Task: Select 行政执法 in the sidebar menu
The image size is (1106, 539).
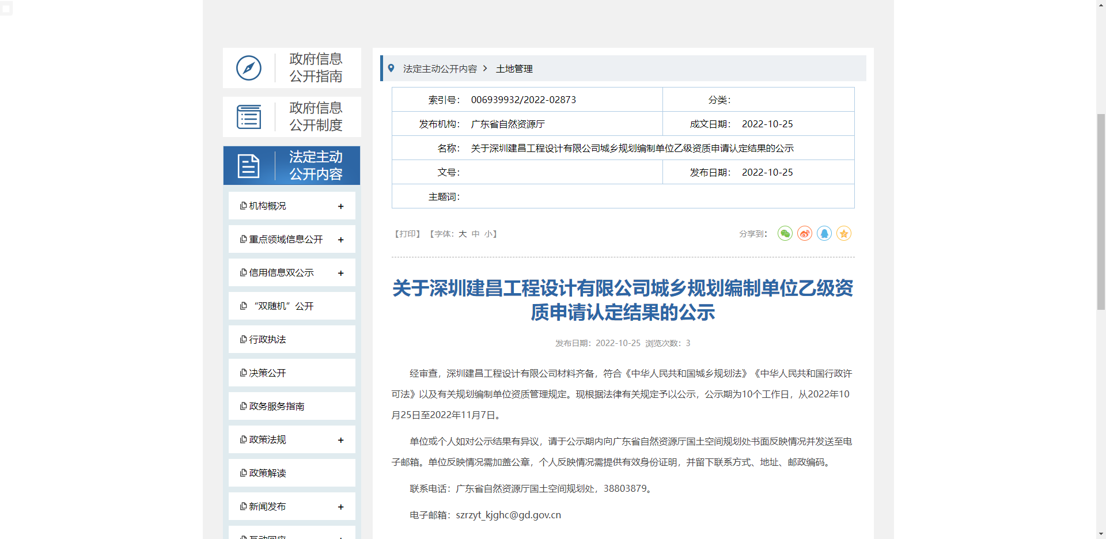Action: (x=267, y=339)
